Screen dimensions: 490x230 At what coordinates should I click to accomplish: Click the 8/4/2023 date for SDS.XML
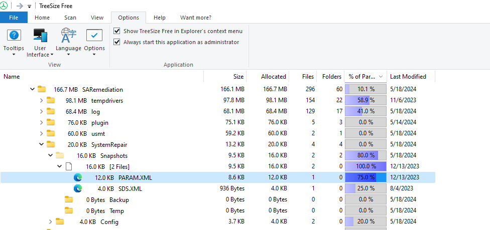click(x=402, y=188)
